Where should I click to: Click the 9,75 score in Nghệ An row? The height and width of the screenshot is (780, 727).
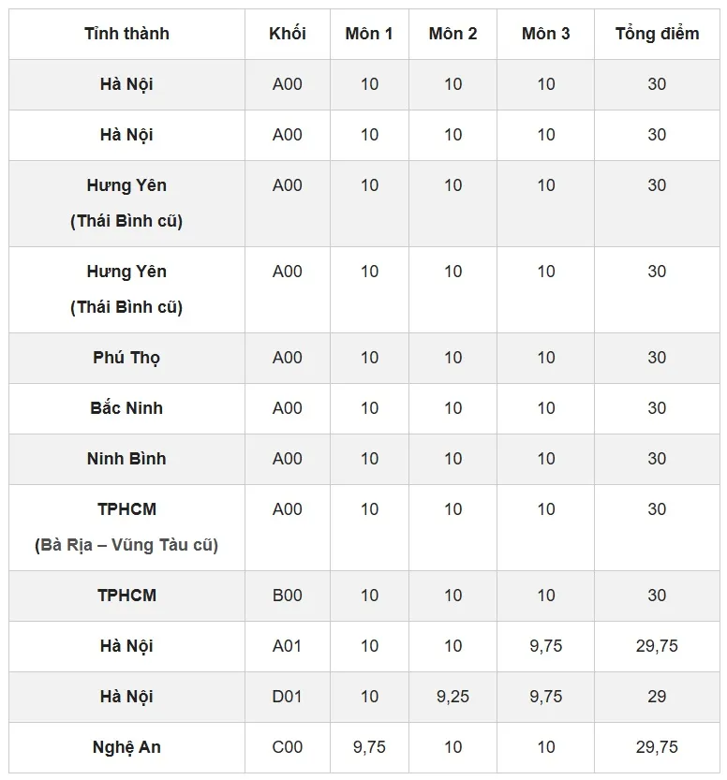tap(369, 747)
